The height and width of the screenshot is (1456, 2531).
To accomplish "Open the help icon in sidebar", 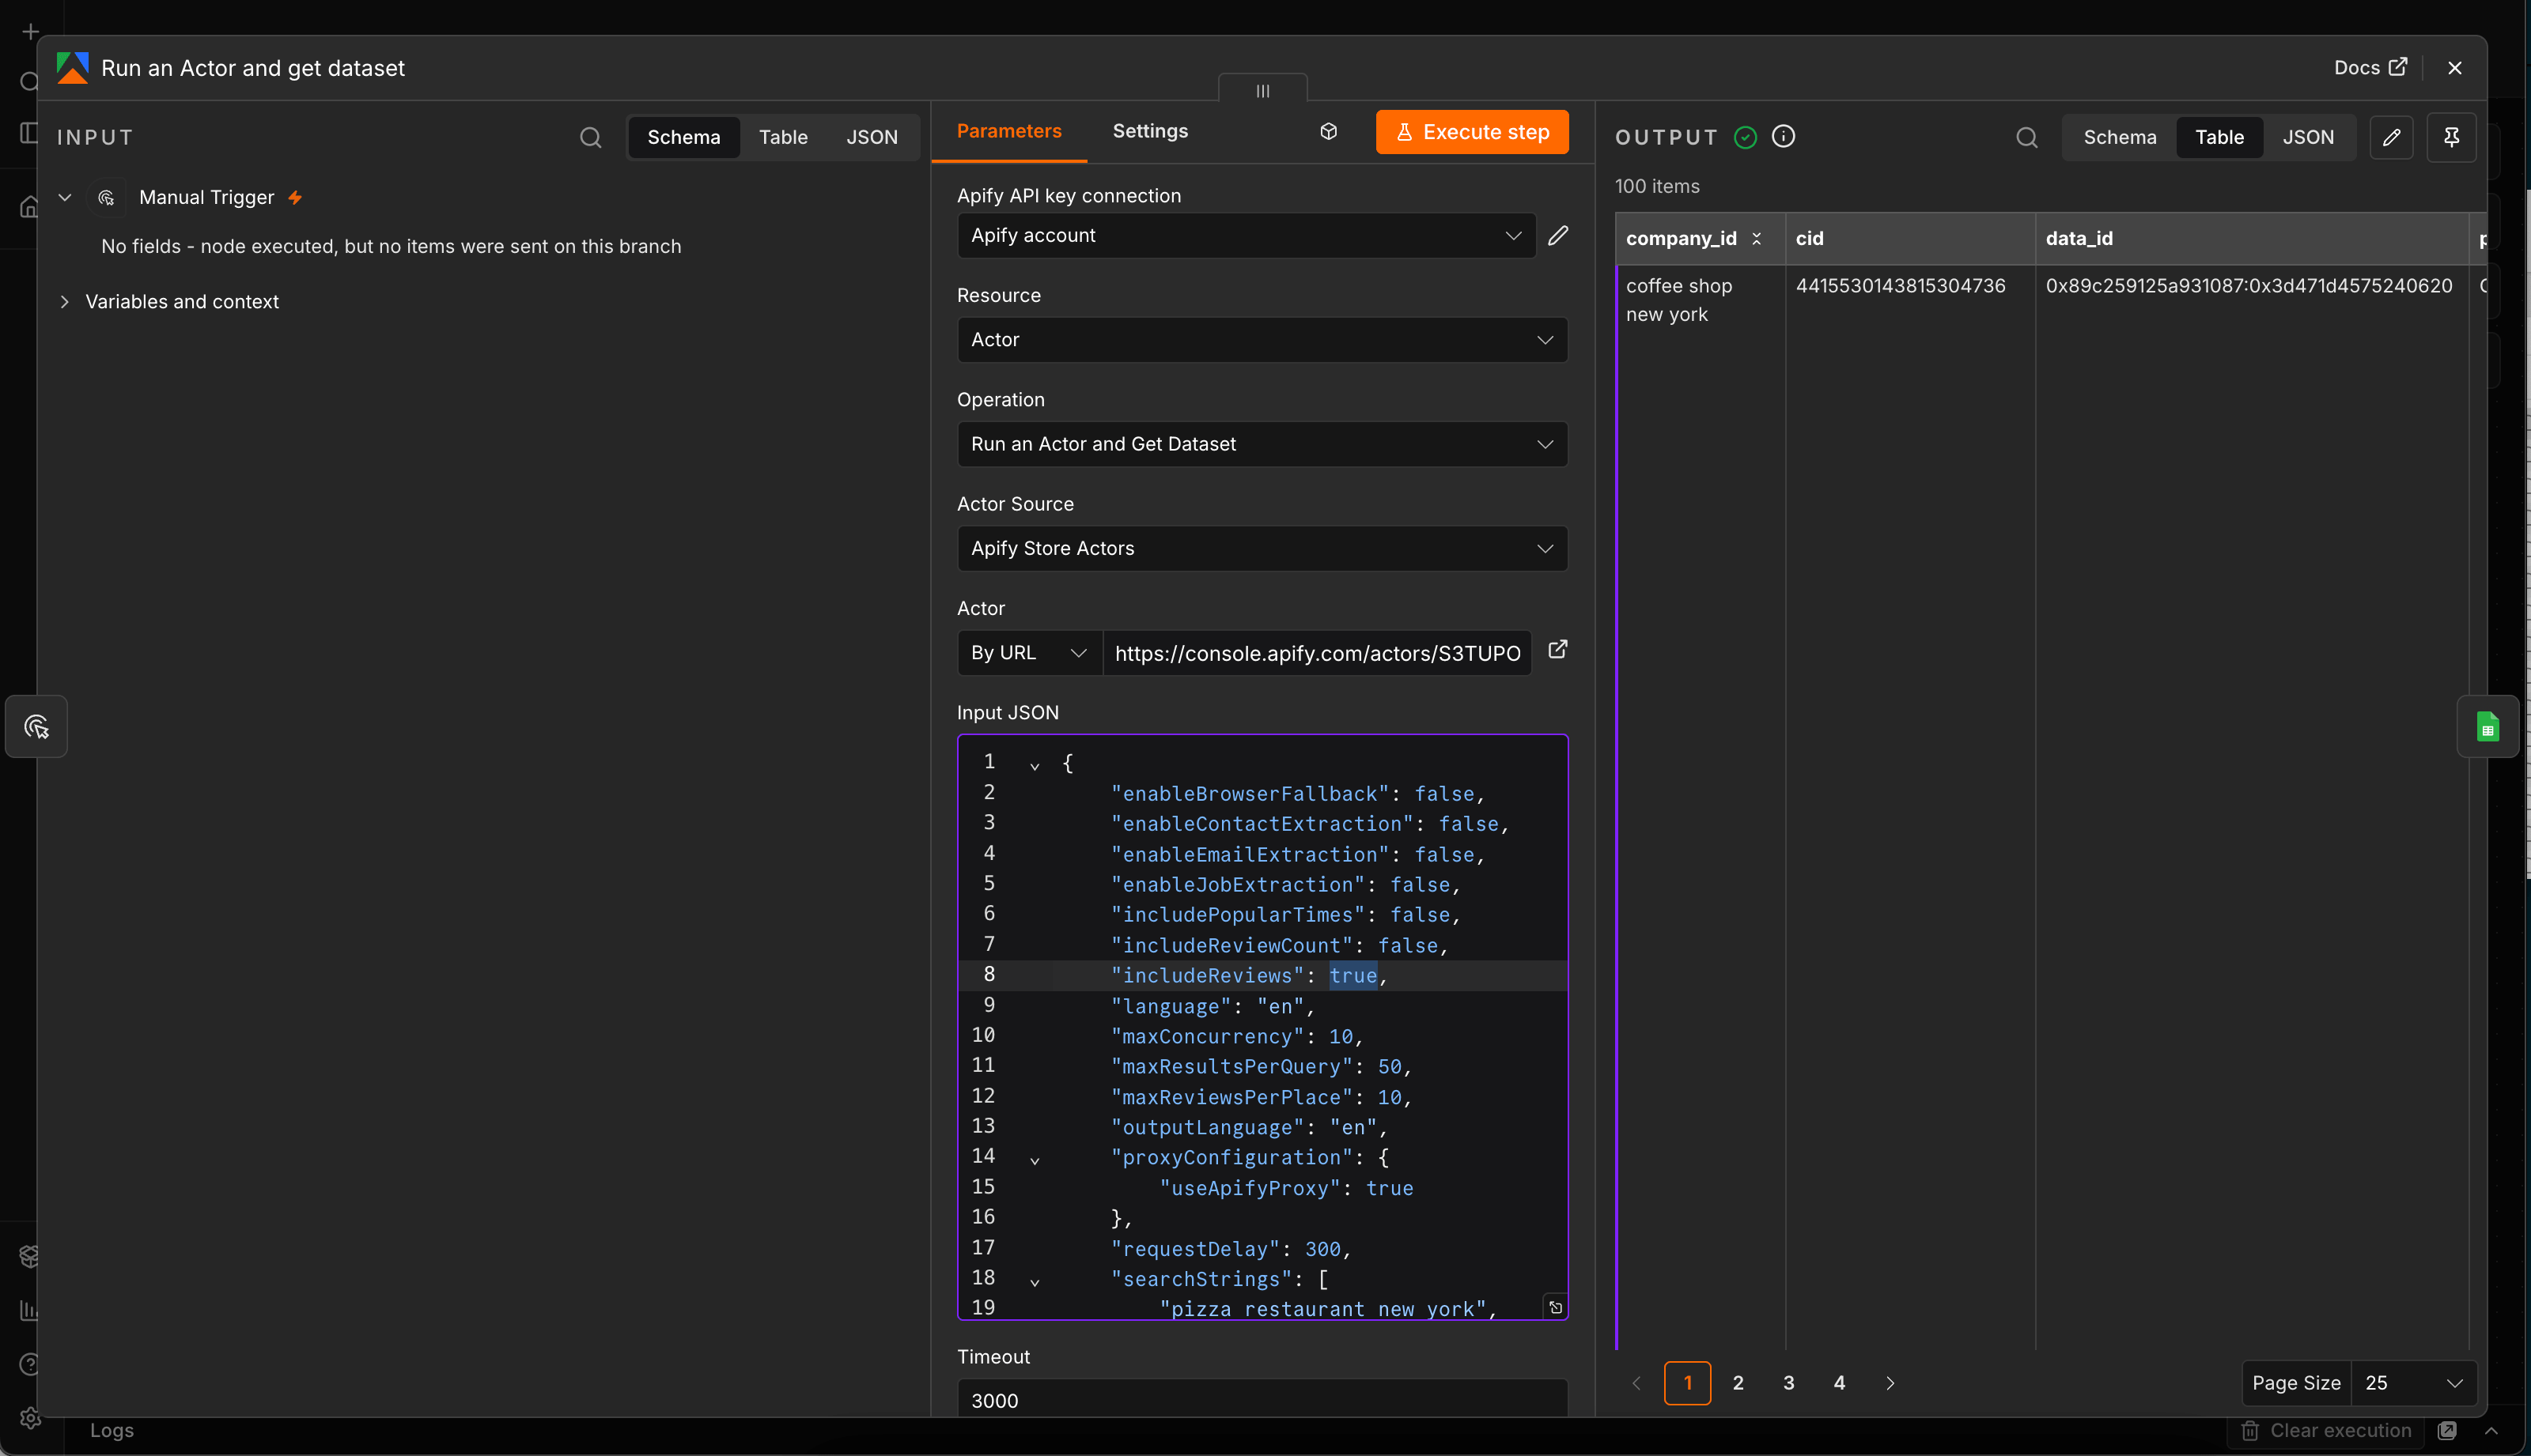I will click(x=30, y=1364).
